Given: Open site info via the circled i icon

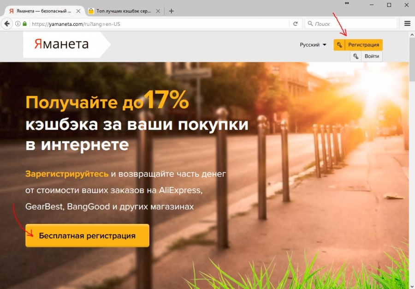Looking at the screenshot, I should [18, 24].
